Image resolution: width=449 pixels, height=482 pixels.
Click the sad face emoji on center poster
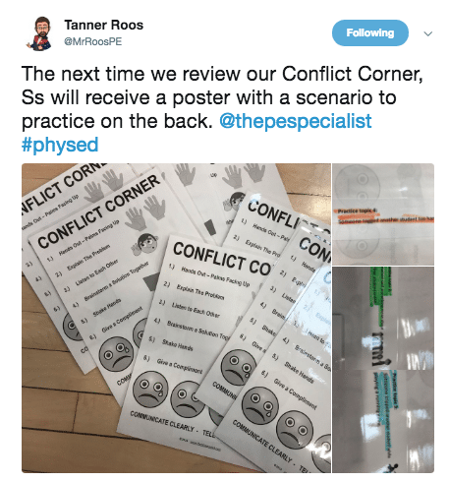150,390
